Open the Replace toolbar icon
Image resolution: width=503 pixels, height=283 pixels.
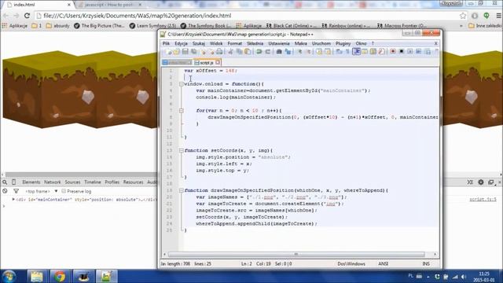tap(288, 52)
